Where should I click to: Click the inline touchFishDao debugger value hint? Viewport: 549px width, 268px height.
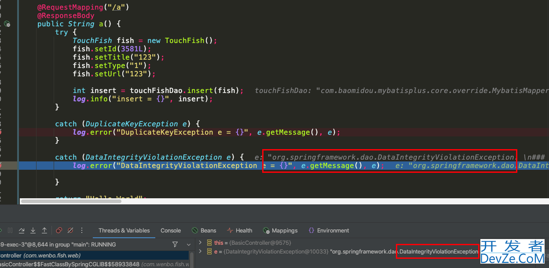coord(402,90)
